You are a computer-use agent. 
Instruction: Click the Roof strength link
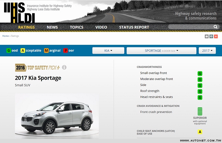[150, 91]
